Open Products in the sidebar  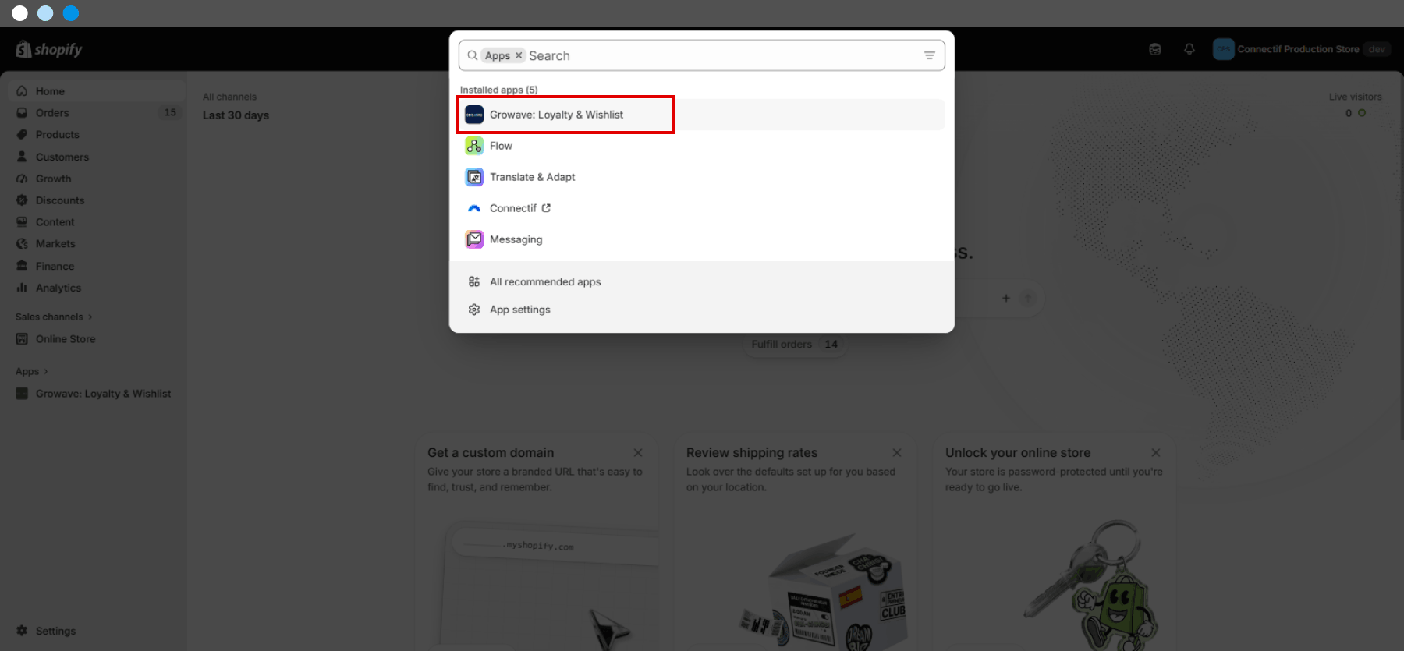click(97, 135)
